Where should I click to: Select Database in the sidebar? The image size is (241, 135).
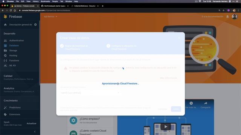coord(14,46)
